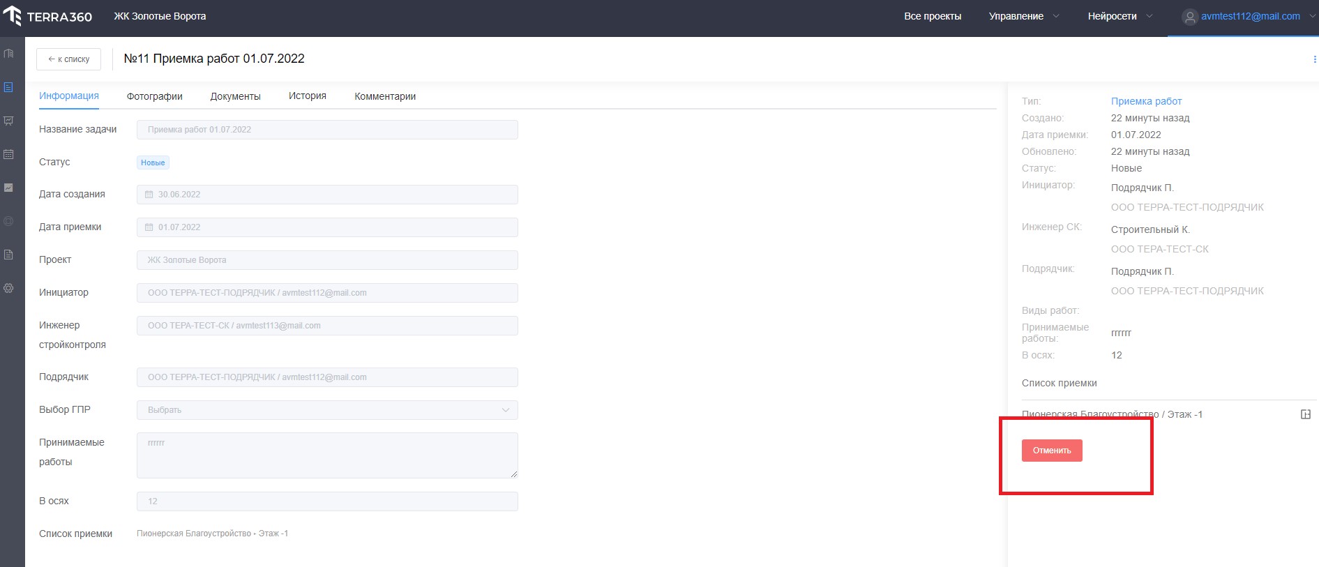Click the dim circular sidebar icon
Viewport: 1319px width, 567px height.
pos(8,221)
